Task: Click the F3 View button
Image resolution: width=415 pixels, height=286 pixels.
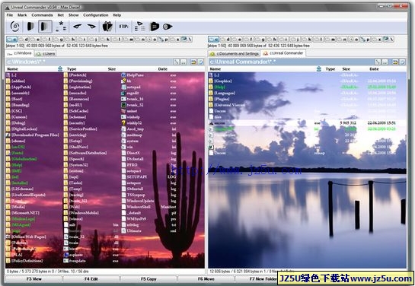Action: click(34, 279)
